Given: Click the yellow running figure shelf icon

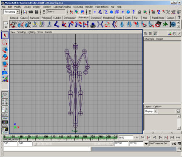Looking at the screenshot, I should (x=35, y=24).
